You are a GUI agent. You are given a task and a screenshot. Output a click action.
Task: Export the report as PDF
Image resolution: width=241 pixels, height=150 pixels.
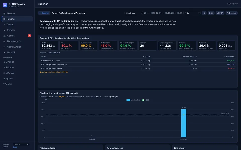coord(220,13)
